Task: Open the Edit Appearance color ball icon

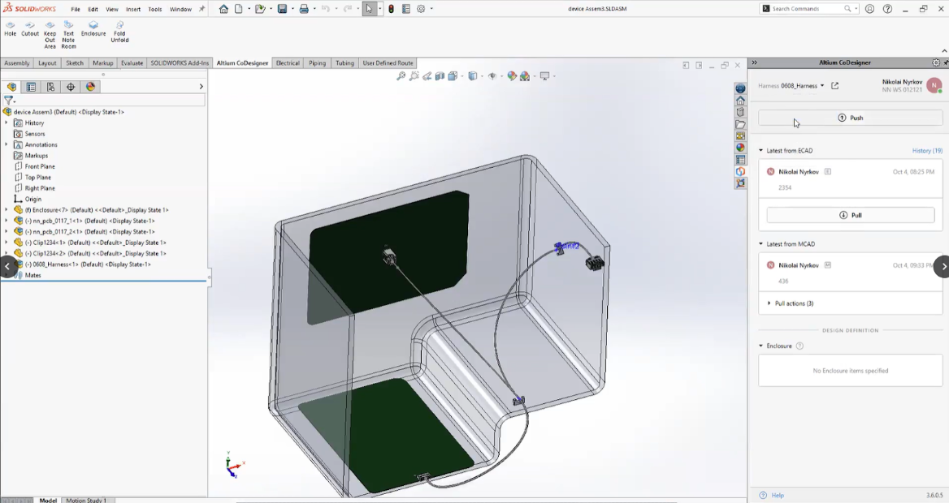Action: point(512,76)
